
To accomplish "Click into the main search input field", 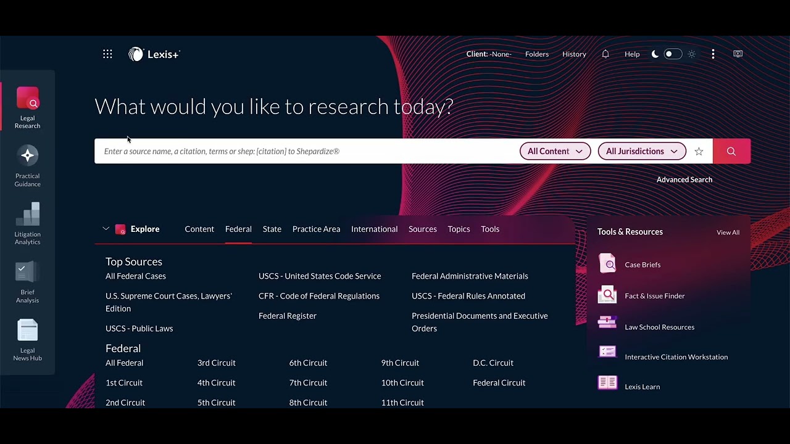I will point(306,151).
